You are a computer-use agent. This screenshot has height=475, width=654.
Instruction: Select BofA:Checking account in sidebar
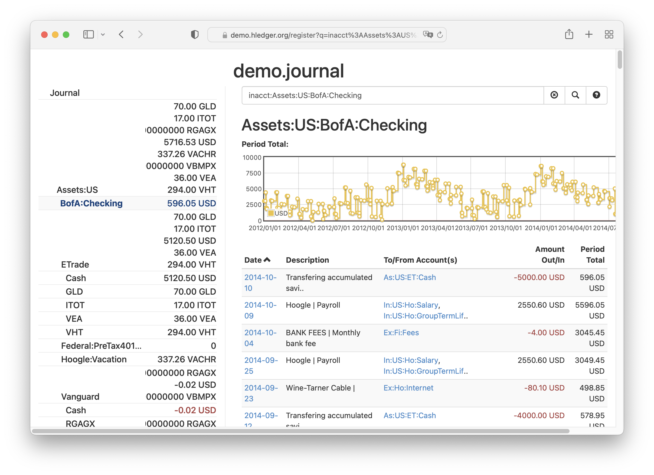tap(91, 203)
